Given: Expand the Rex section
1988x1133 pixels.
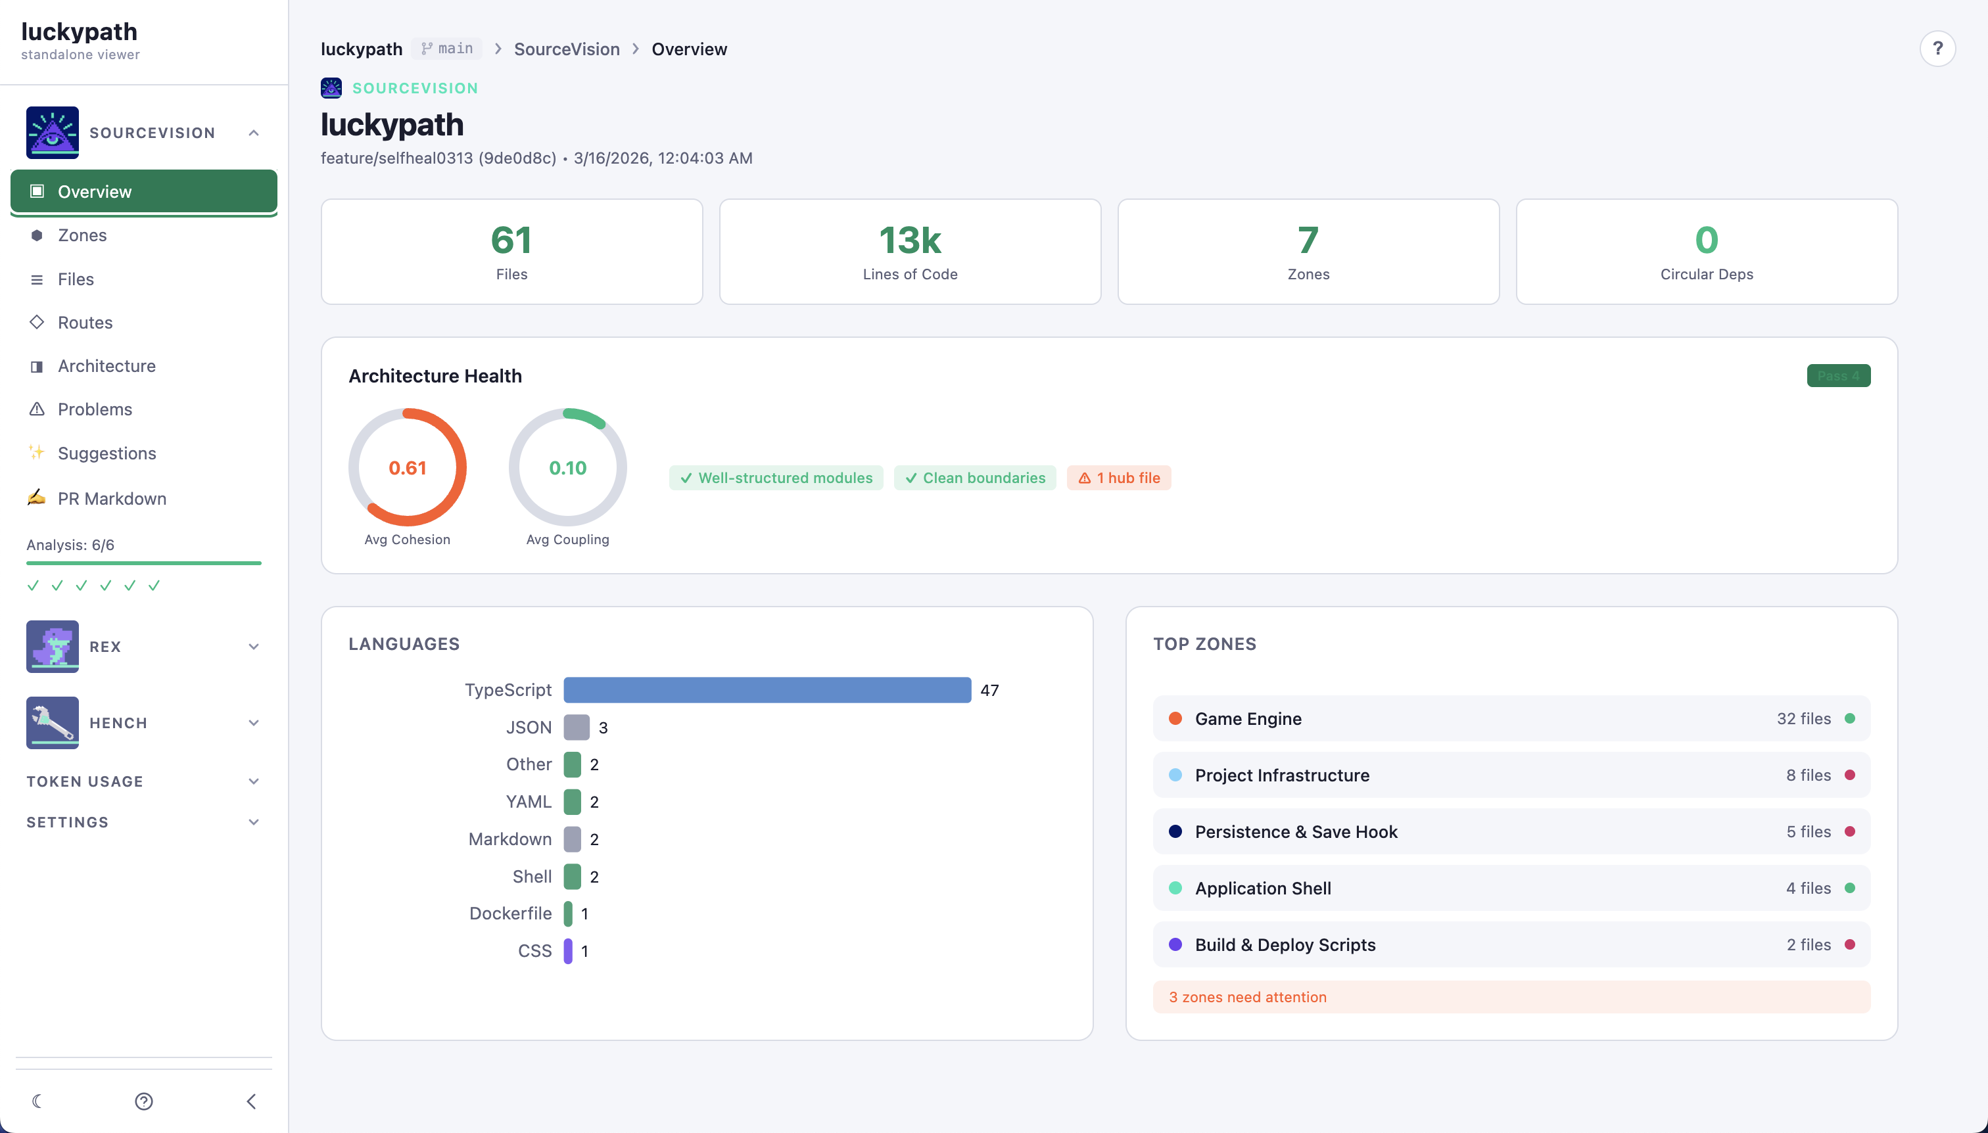Looking at the screenshot, I should coord(254,647).
